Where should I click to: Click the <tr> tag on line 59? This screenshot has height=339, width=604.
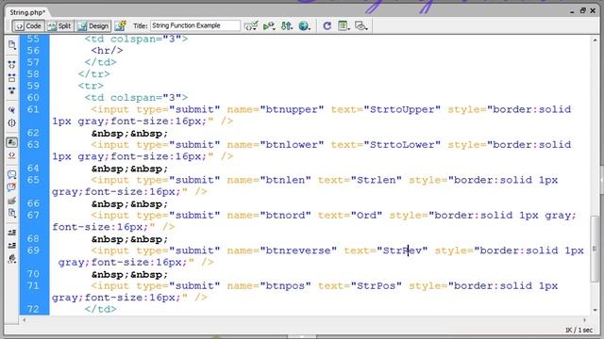point(91,86)
